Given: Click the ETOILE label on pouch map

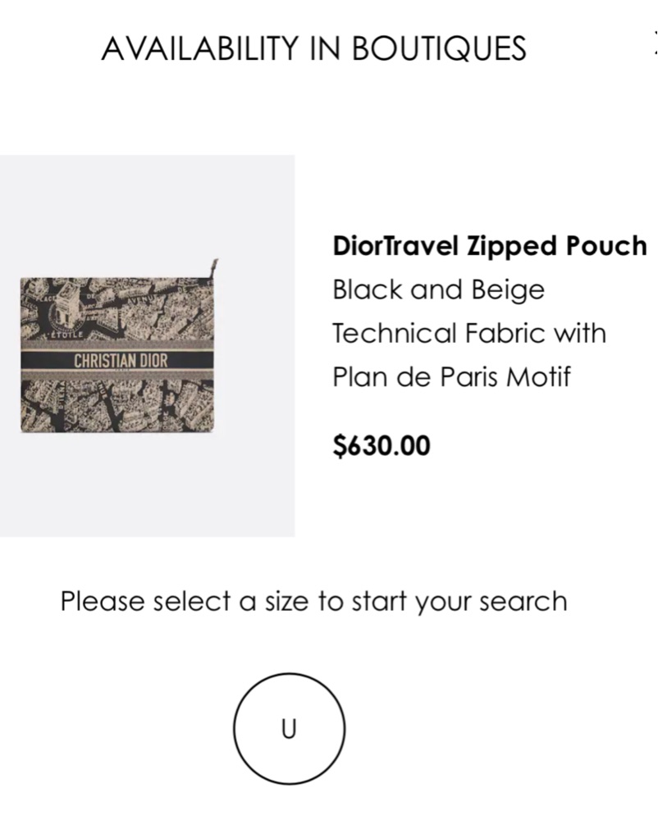Looking at the screenshot, I should click(x=66, y=336).
